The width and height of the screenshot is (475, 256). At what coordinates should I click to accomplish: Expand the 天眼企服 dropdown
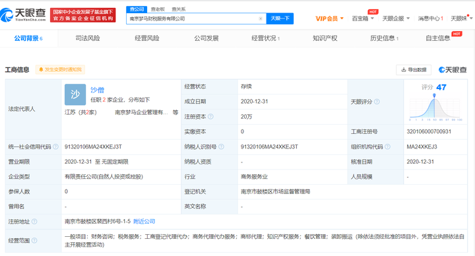(x=396, y=18)
